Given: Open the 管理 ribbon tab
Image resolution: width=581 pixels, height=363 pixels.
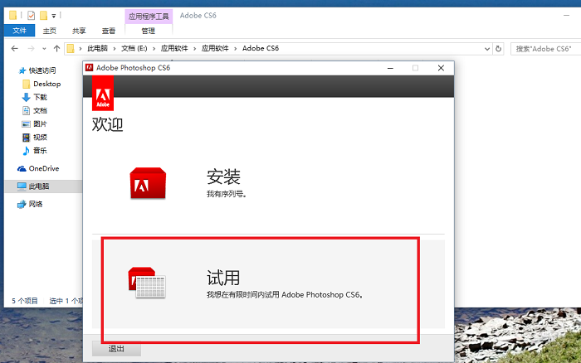Looking at the screenshot, I should pyautogui.click(x=149, y=31).
